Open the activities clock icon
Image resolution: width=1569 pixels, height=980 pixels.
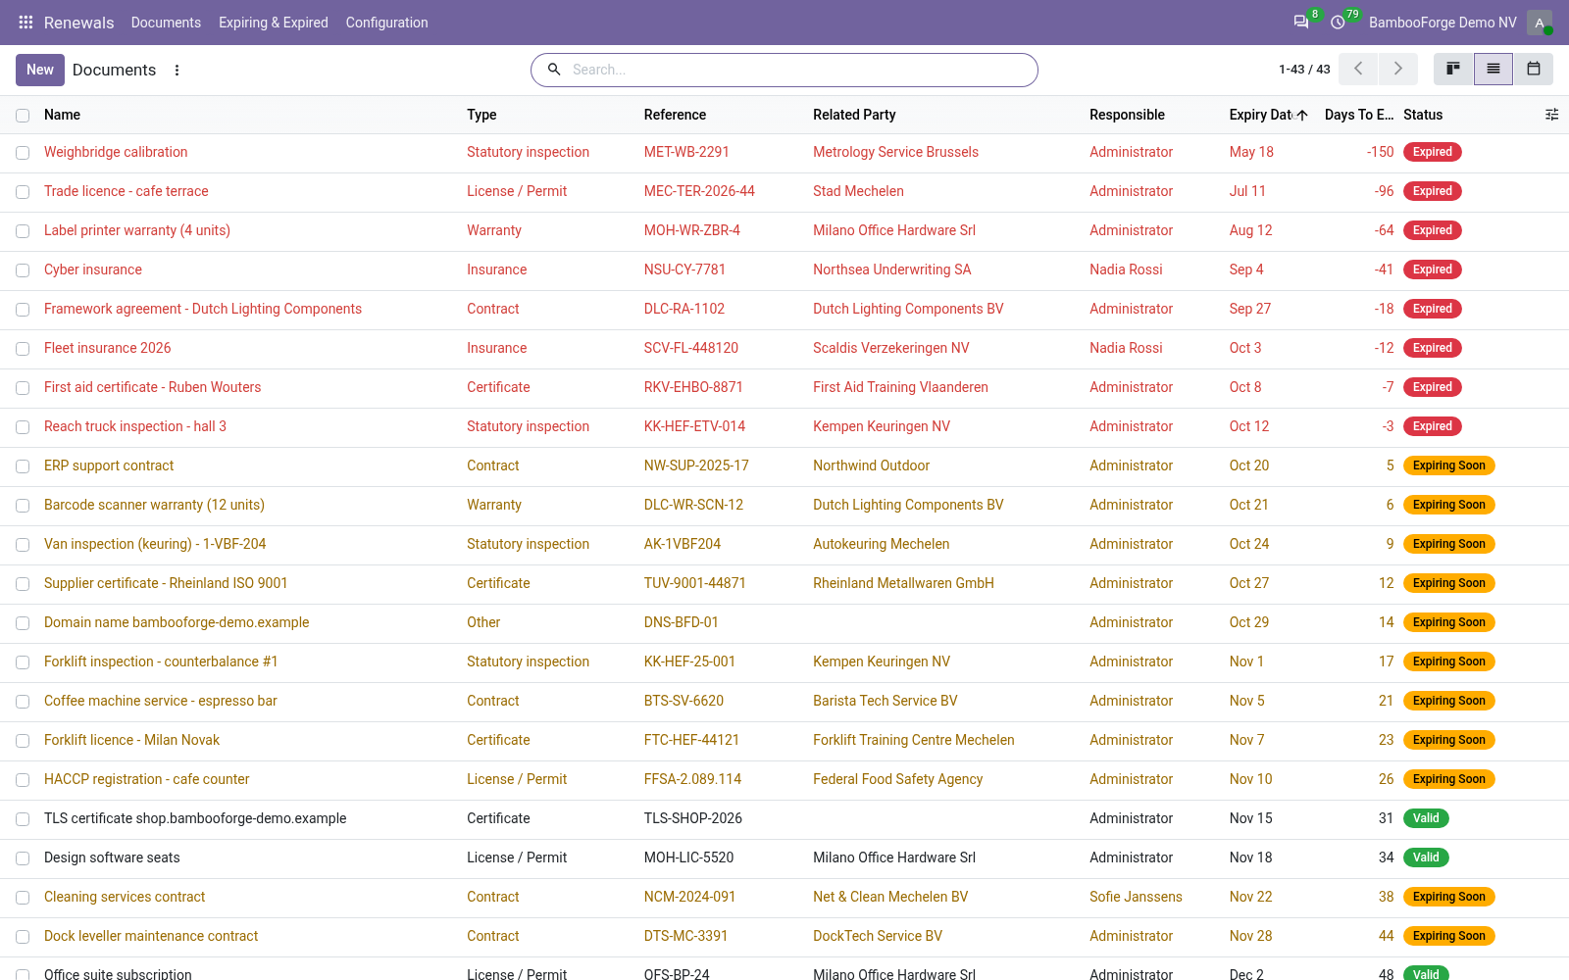click(1338, 23)
